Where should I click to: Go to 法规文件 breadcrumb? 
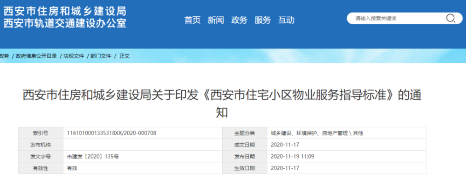pyautogui.click(x=74, y=56)
